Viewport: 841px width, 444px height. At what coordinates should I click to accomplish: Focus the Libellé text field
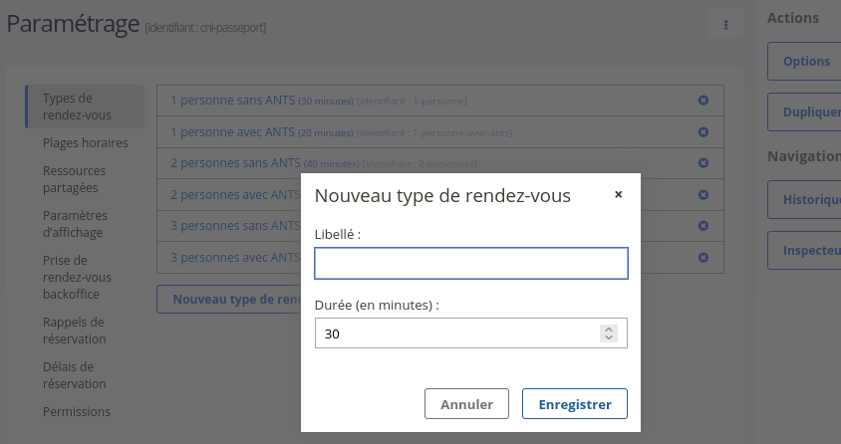[470, 264]
